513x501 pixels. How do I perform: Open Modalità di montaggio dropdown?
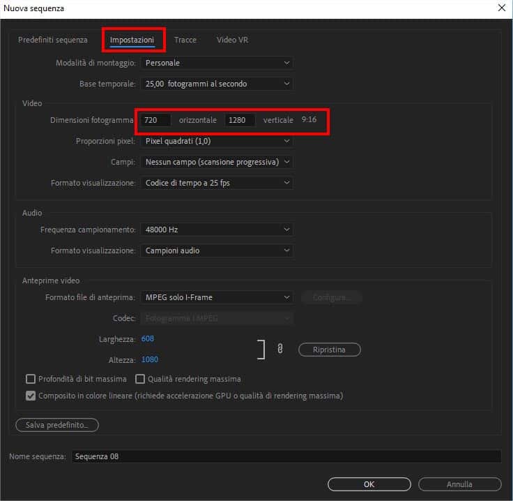click(217, 63)
